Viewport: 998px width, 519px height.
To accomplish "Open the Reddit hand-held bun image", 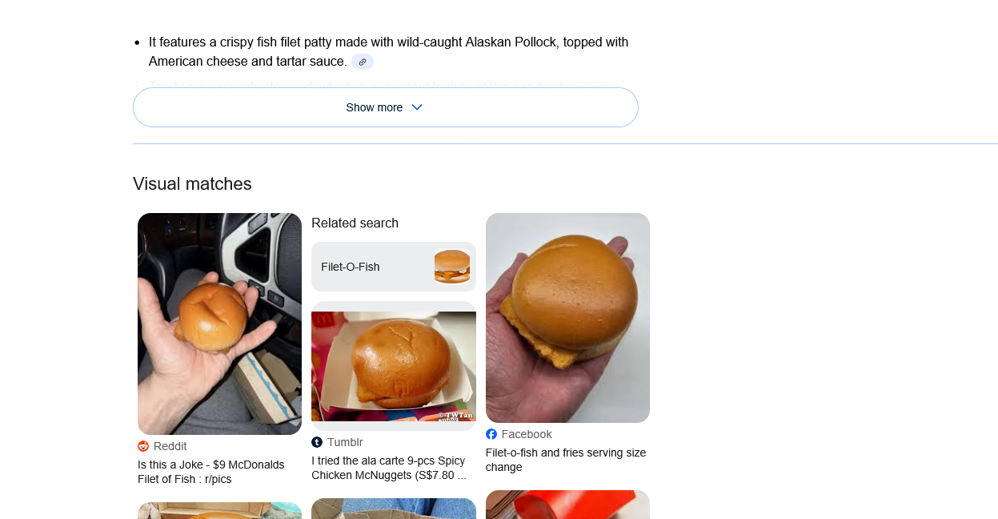I will [219, 324].
